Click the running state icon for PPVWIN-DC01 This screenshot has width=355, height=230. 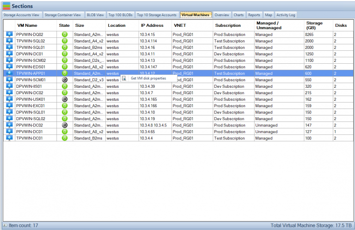pos(65,132)
